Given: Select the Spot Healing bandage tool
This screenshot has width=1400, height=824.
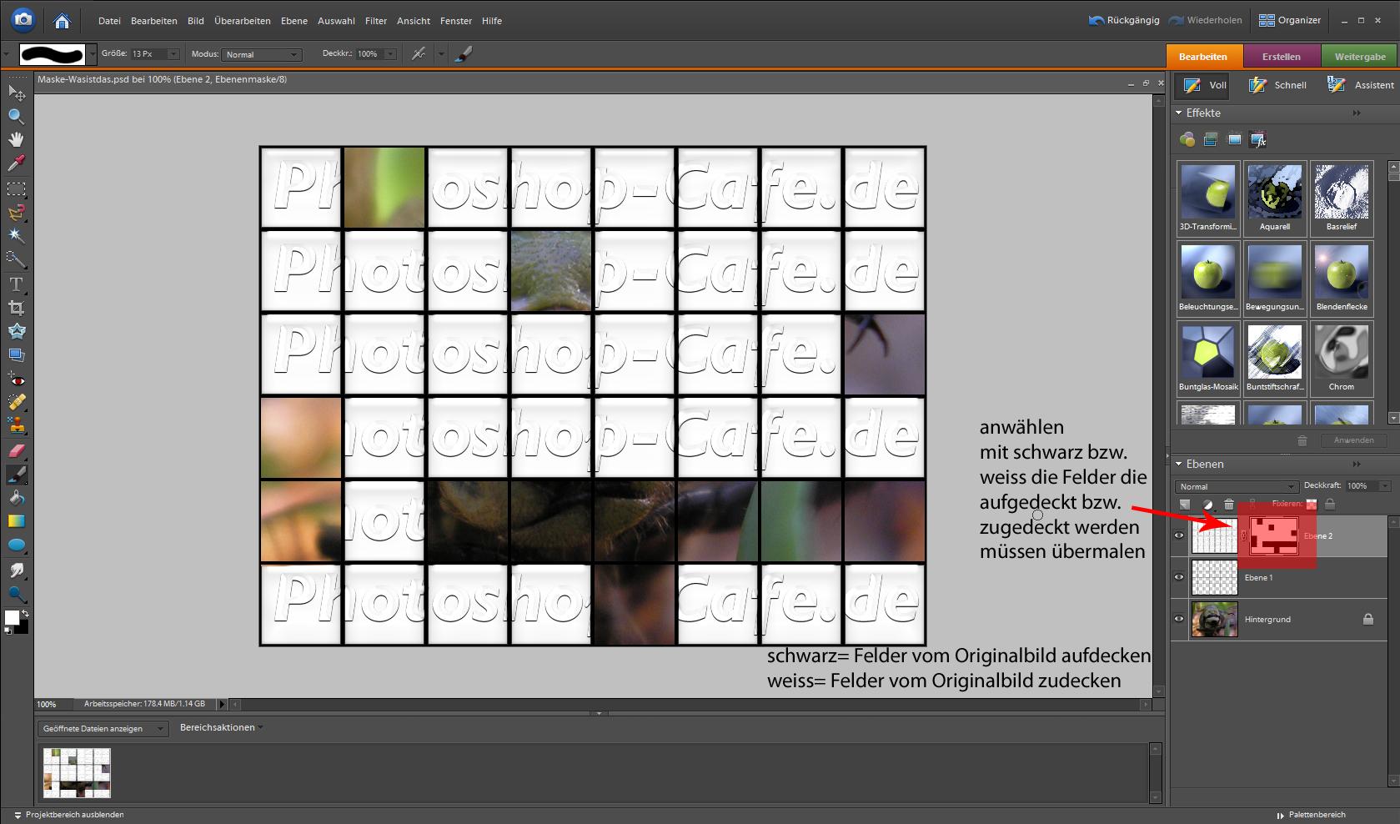Looking at the screenshot, I should (x=16, y=403).
